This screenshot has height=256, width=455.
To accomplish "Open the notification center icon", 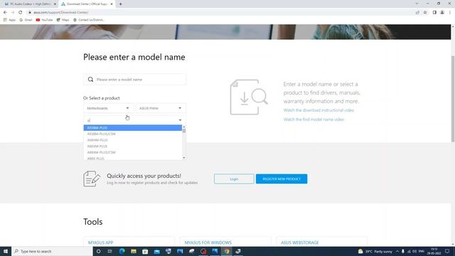I will [x=447, y=251].
